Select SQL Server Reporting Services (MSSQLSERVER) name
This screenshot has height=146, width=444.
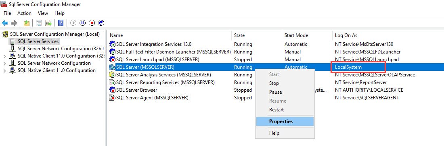(x=165, y=82)
